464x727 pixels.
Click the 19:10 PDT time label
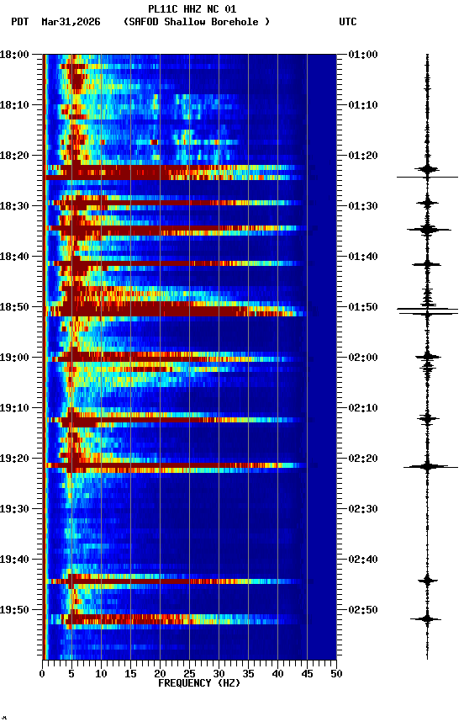click(x=14, y=408)
